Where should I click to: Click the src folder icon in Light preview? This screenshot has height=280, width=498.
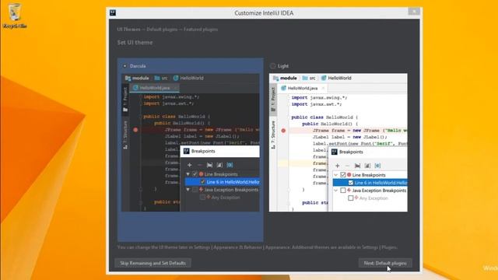pos(305,78)
